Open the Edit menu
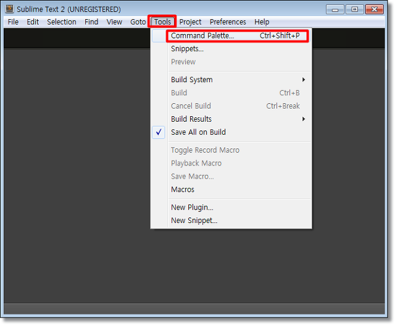 click(x=33, y=22)
